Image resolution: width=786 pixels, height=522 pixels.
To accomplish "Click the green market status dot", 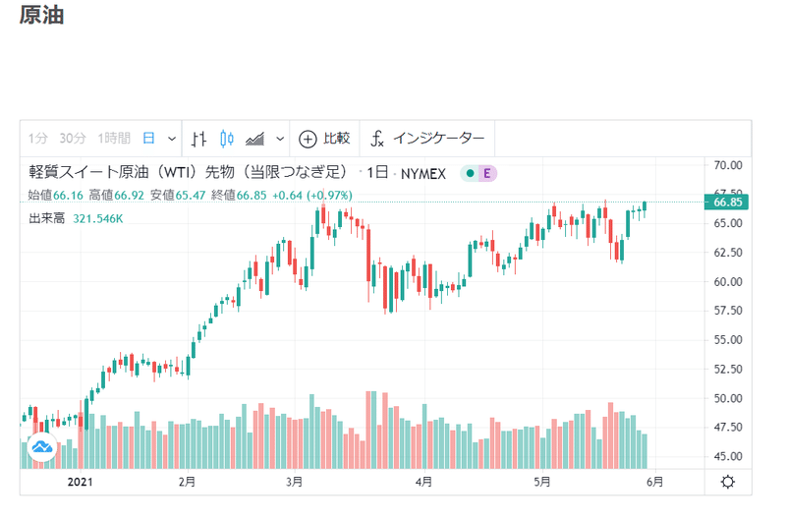I will (470, 173).
